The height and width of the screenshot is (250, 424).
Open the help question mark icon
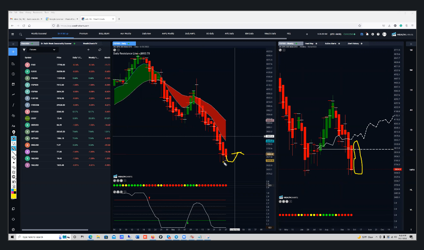tap(378, 34)
